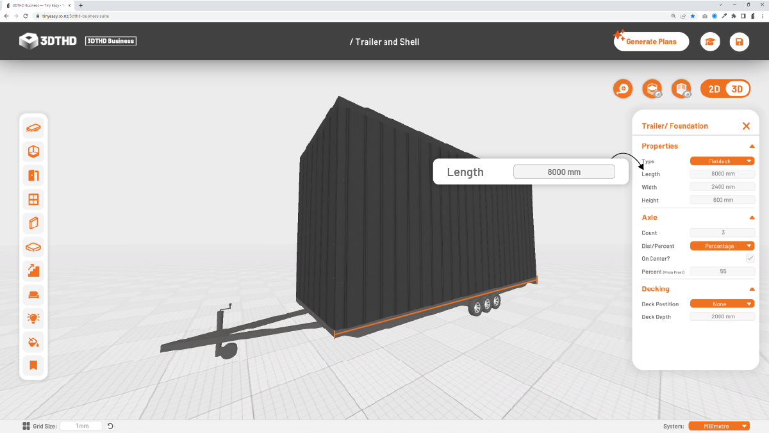Open the browser extensions puzzle icon
This screenshot has height=433, width=769.
click(x=733, y=16)
